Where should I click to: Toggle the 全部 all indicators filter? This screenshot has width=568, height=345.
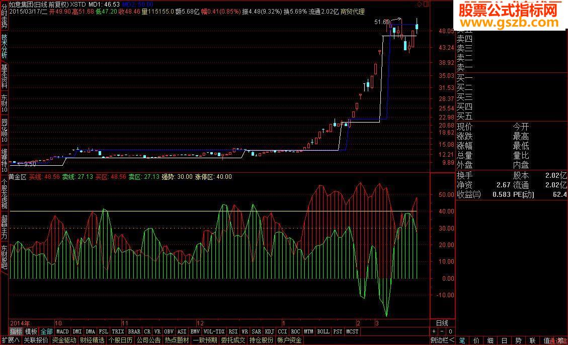[46, 331]
